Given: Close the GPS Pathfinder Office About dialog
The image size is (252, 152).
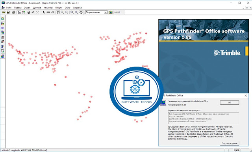Looking at the screenshot, I should (246, 96).
